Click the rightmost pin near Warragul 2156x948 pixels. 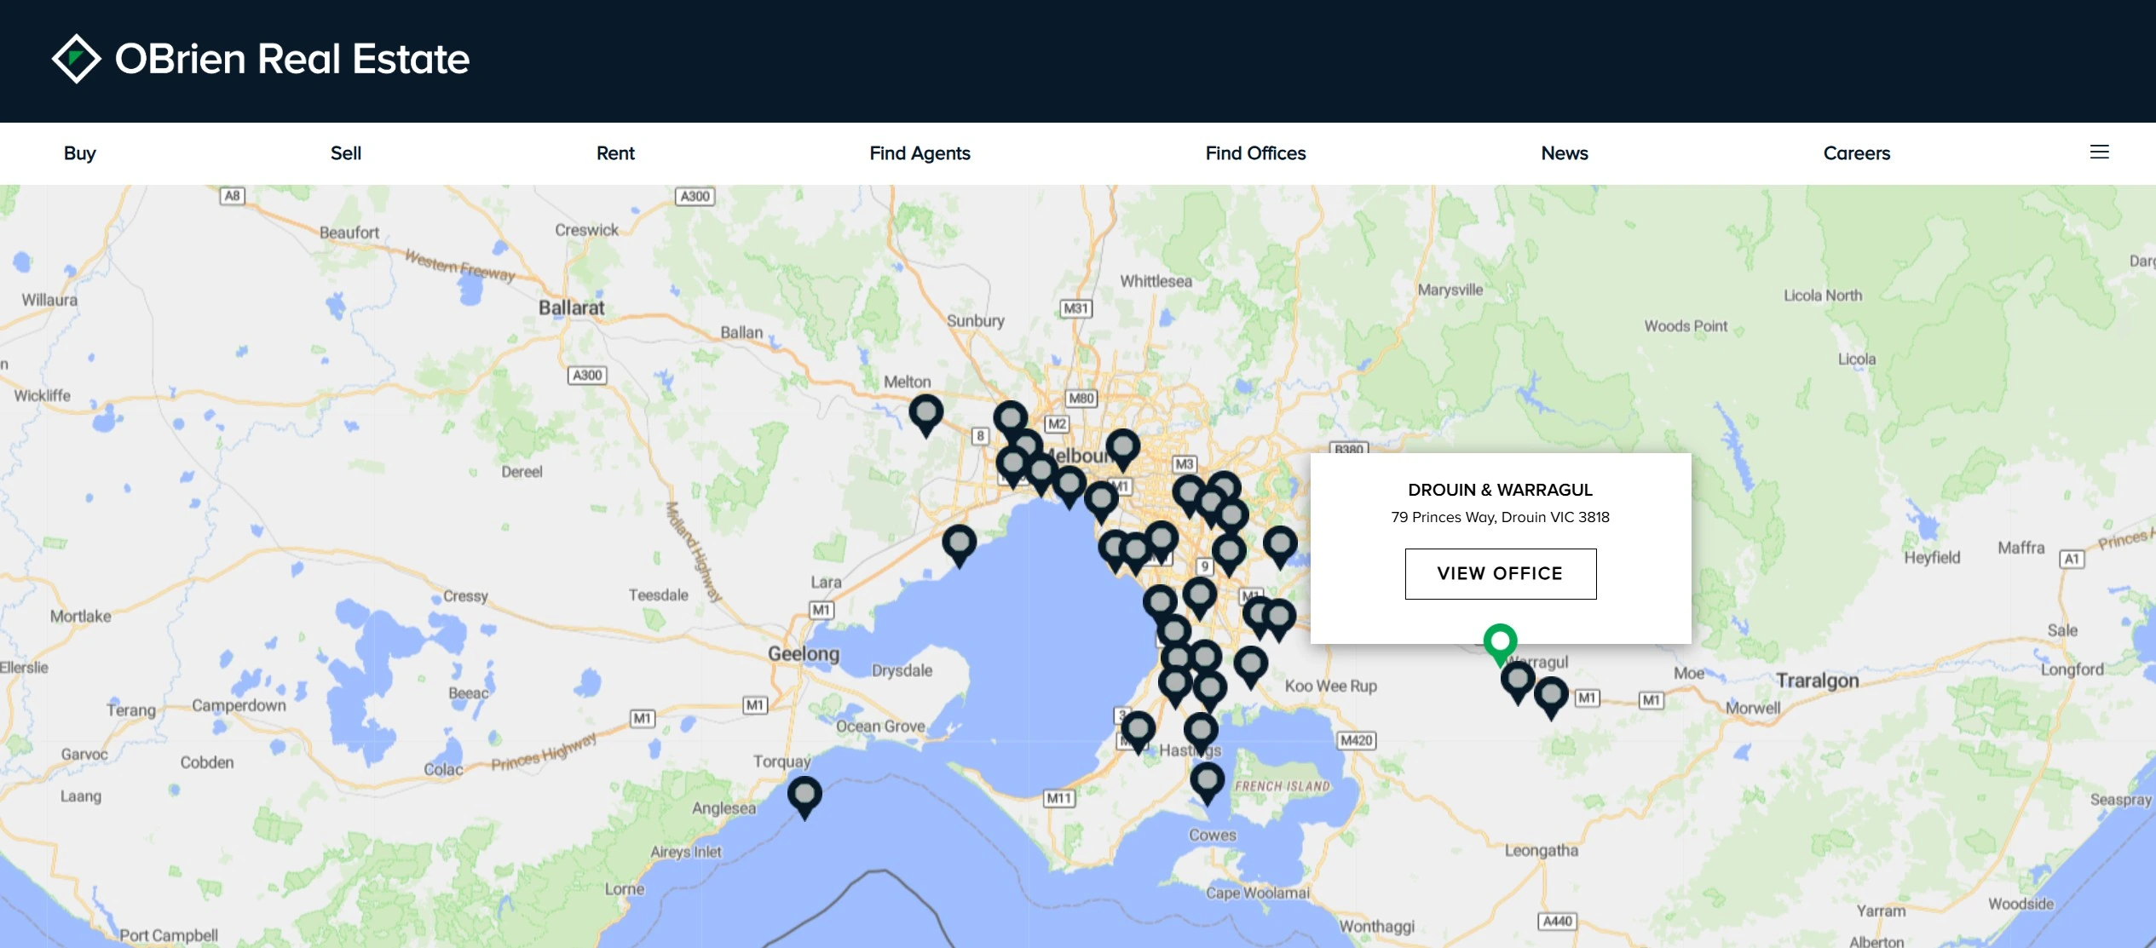(x=1550, y=695)
